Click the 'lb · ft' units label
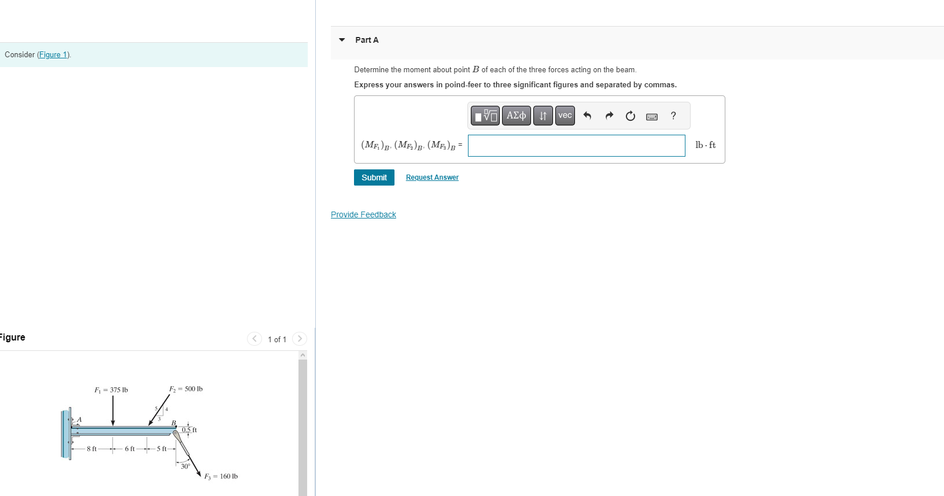The image size is (944, 496). click(705, 145)
